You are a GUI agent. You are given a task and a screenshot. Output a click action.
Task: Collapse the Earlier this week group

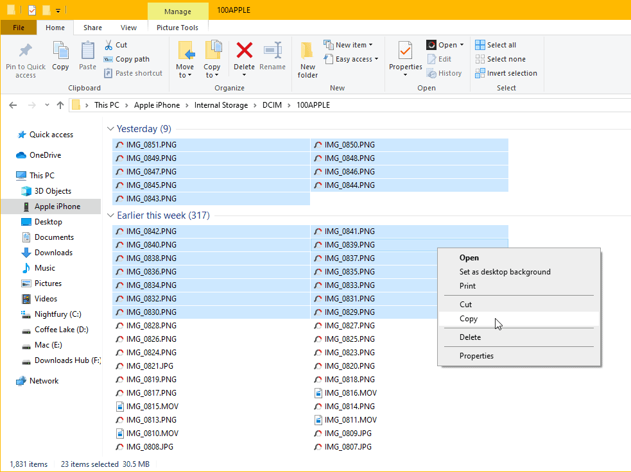coord(110,215)
